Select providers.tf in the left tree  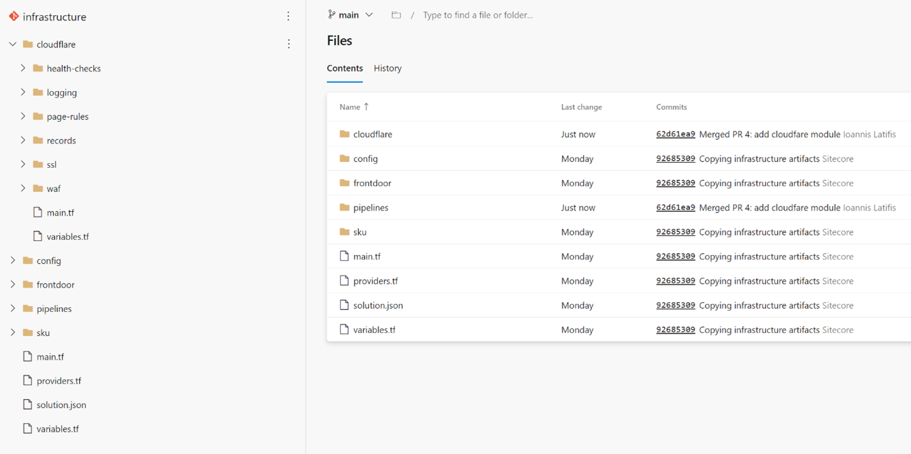(59, 381)
